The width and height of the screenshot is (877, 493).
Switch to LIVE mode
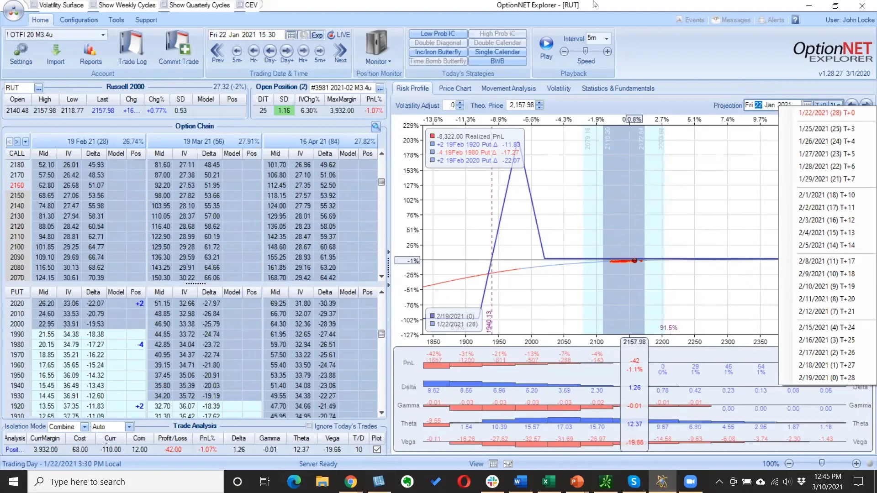[338, 35]
